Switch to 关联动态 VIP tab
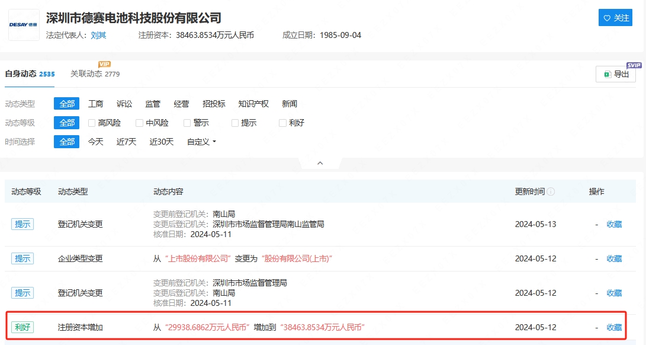 point(95,74)
